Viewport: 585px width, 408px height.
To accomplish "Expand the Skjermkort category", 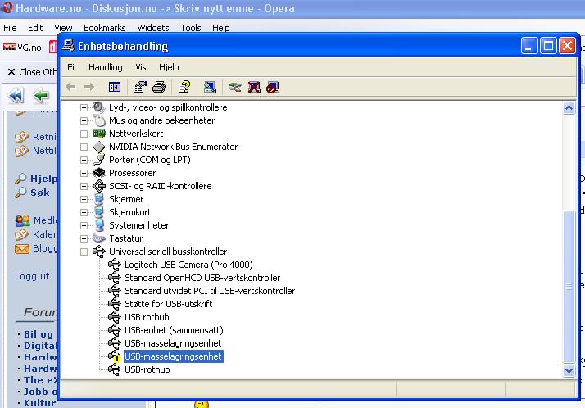I will (84, 212).
